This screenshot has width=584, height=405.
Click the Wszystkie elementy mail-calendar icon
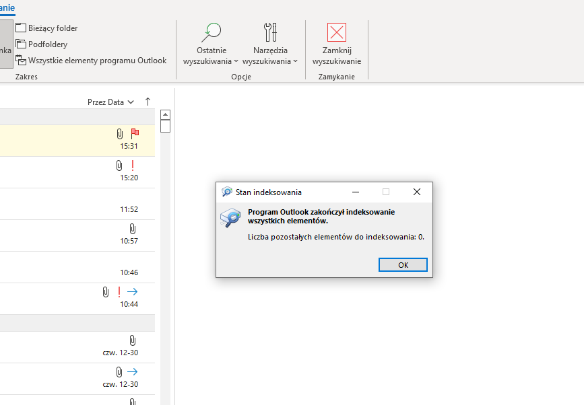tap(21, 60)
